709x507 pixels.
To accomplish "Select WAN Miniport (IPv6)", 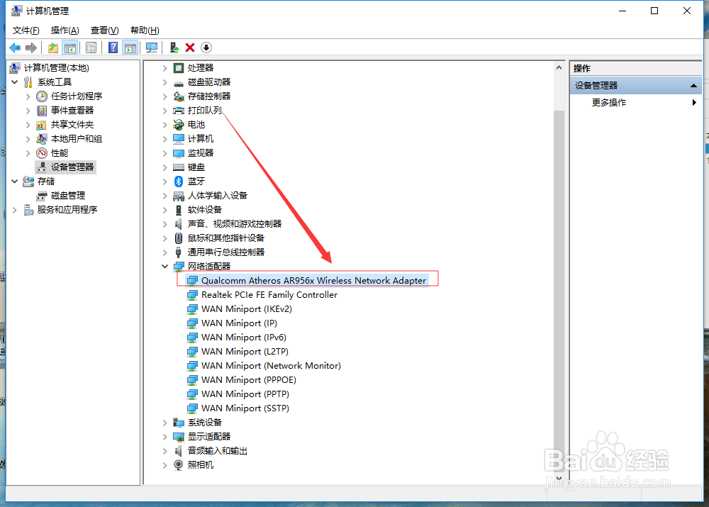I will [244, 338].
